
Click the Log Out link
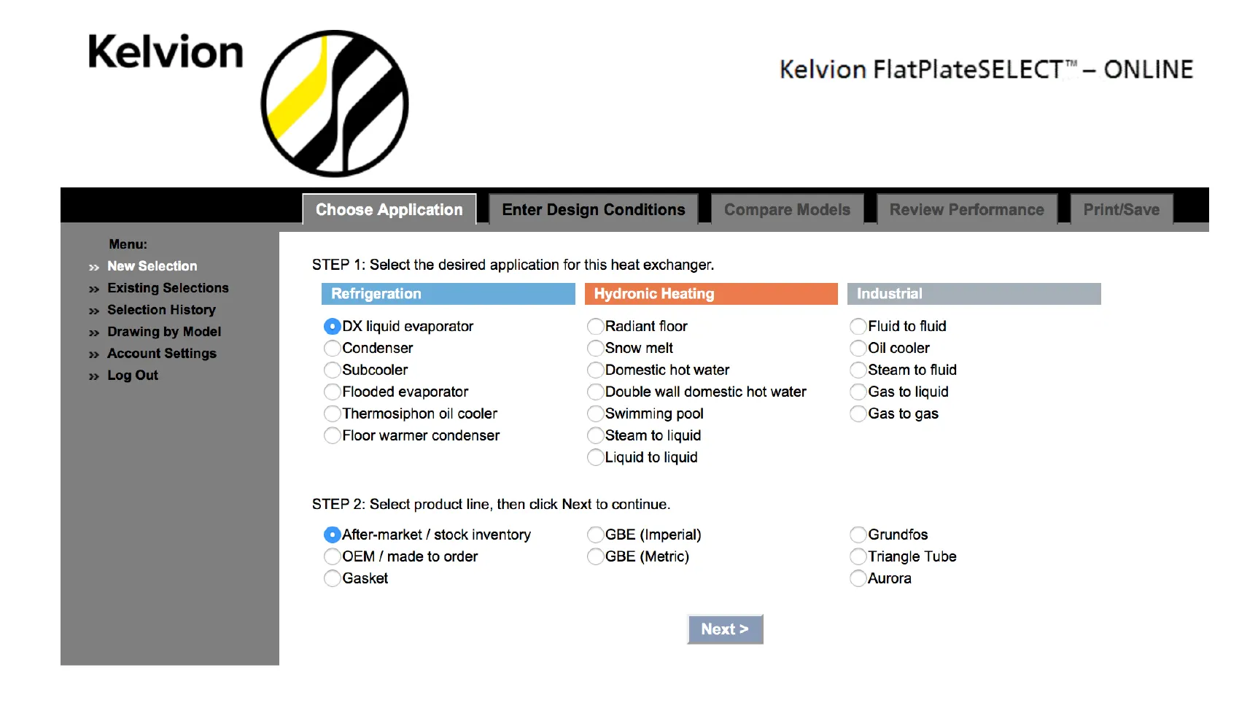[x=133, y=376]
